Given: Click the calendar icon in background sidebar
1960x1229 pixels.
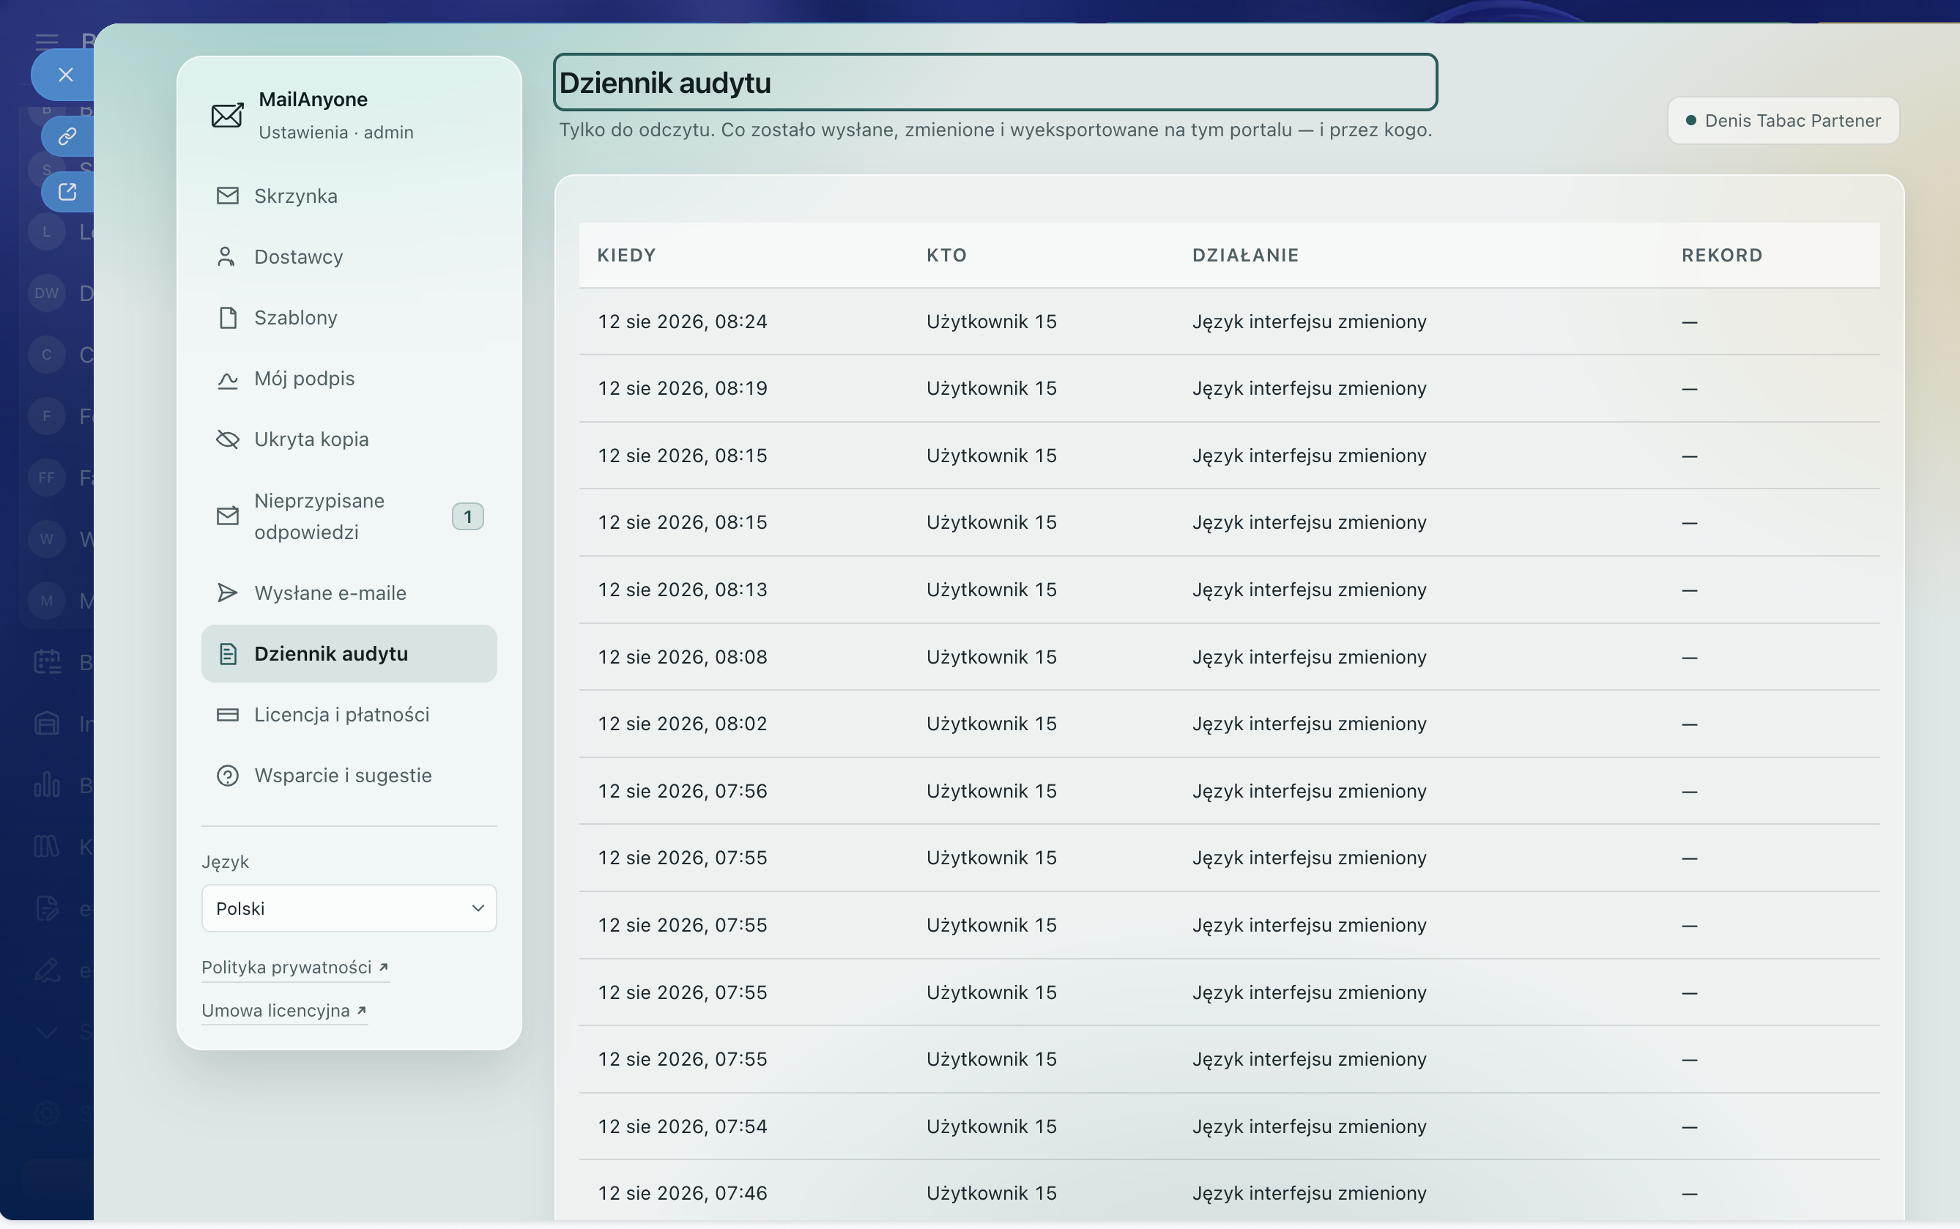Looking at the screenshot, I should [x=47, y=662].
